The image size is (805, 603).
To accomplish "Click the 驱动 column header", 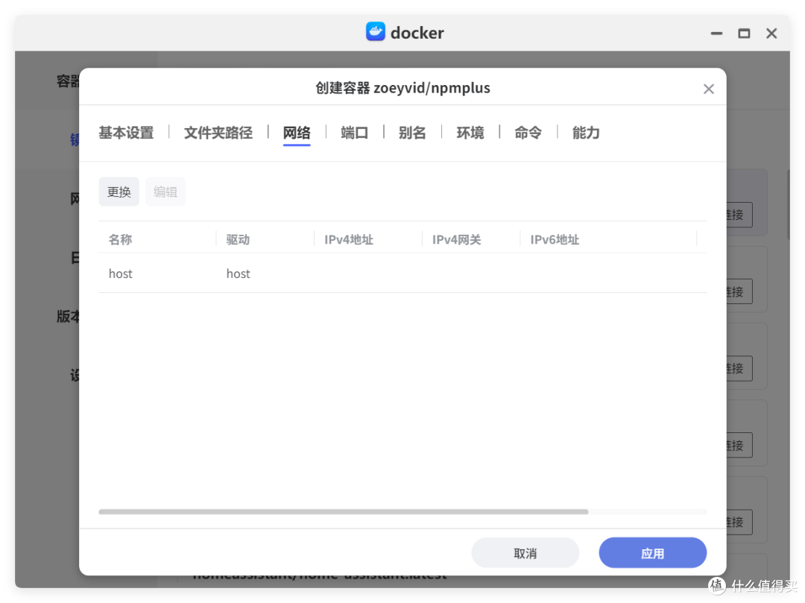I will click(x=238, y=240).
